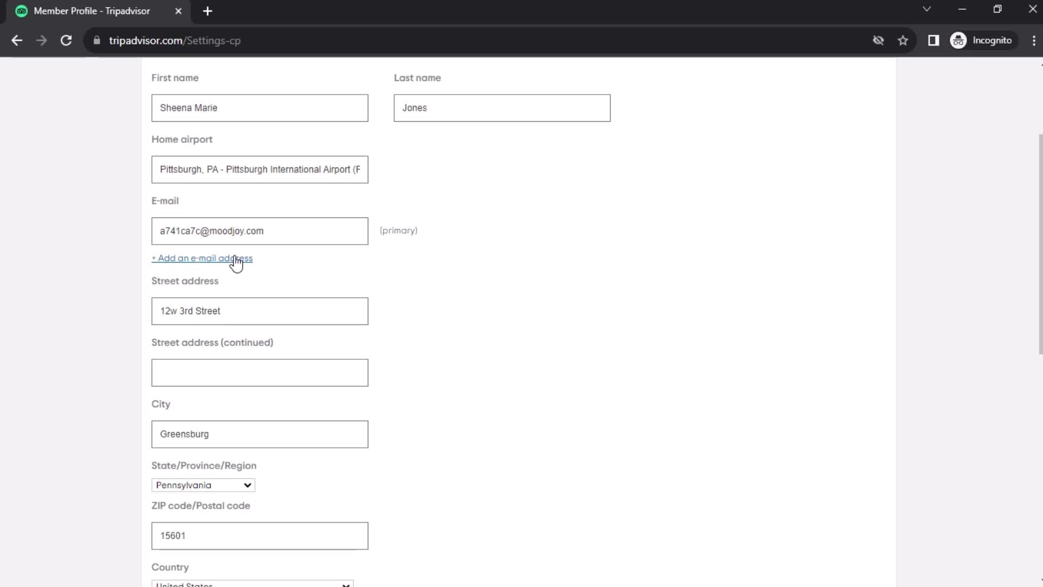Click the City input showing Greensburg

pos(259,434)
